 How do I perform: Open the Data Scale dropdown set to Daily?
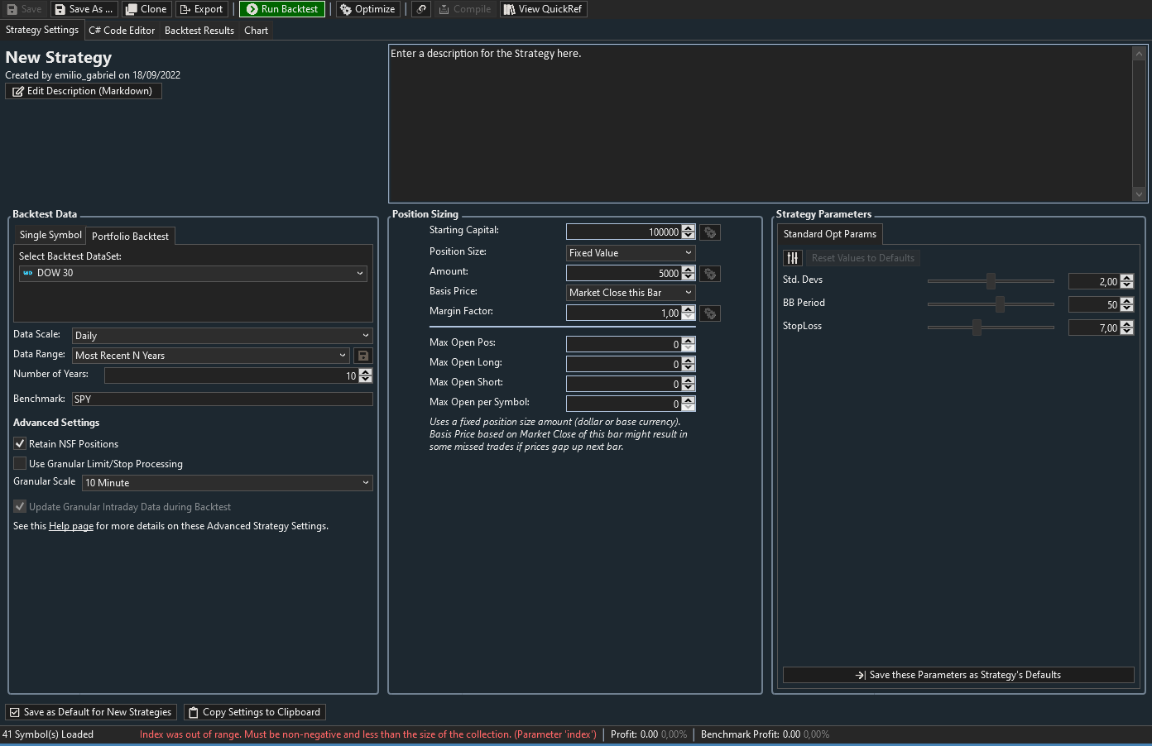point(222,336)
